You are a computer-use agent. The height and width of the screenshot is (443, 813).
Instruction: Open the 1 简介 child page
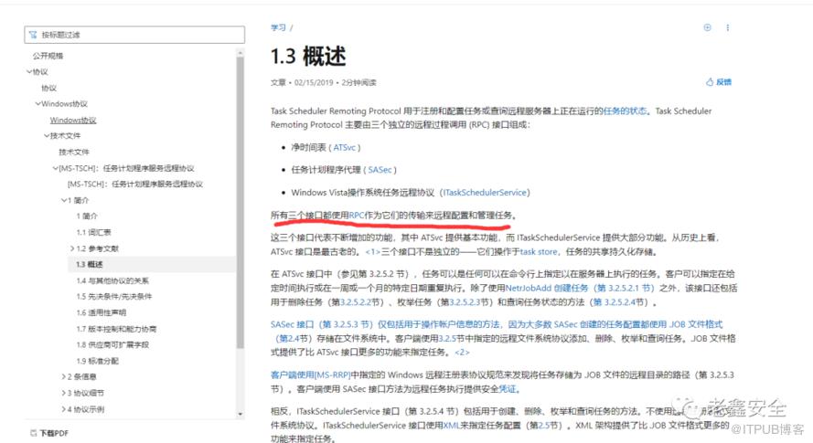[87, 216]
